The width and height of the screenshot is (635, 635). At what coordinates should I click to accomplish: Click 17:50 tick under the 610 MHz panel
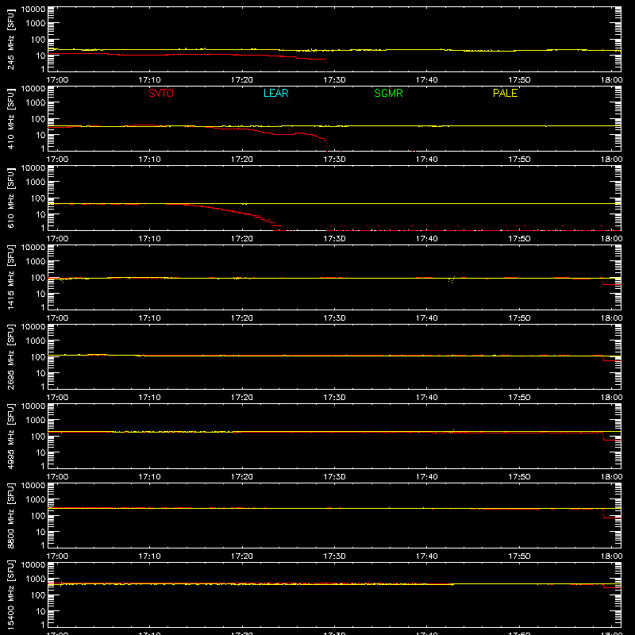pyautogui.click(x=519, y=239)
